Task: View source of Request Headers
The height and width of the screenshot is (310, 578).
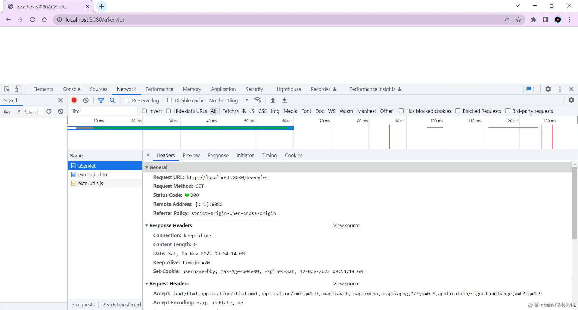Action: click(346, 284)
